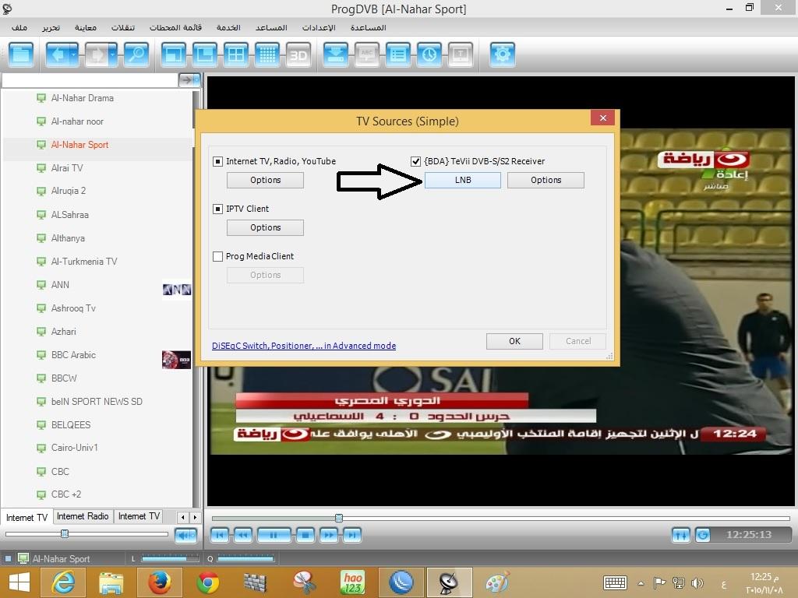Select the beIN SPORT NEWS SD channel
This screenshot has width=798, height=598.
pyautogui.click(x=97, y=402)
